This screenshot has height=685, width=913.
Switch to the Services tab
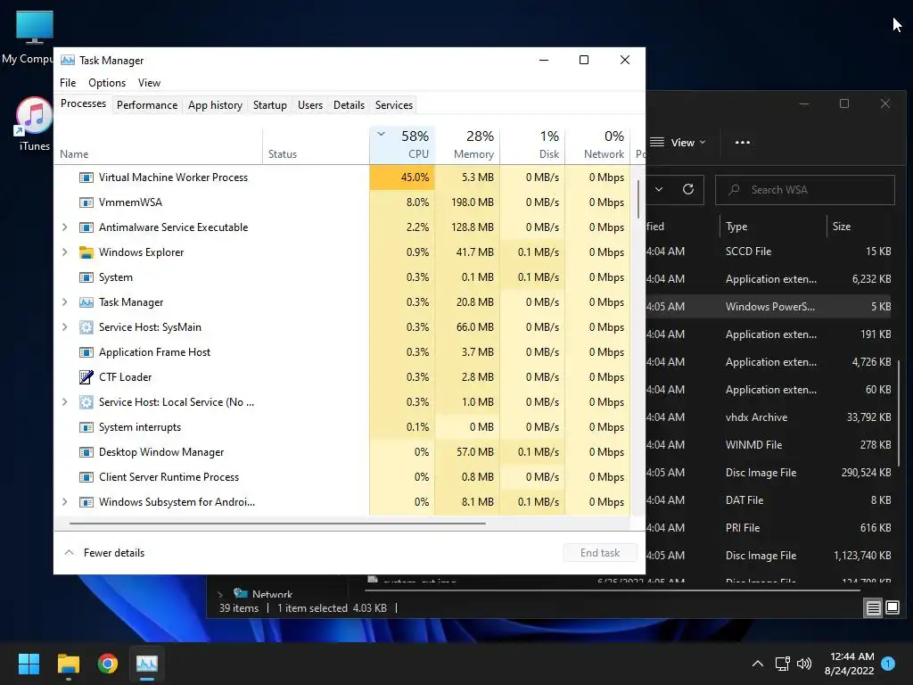point(393,105)
